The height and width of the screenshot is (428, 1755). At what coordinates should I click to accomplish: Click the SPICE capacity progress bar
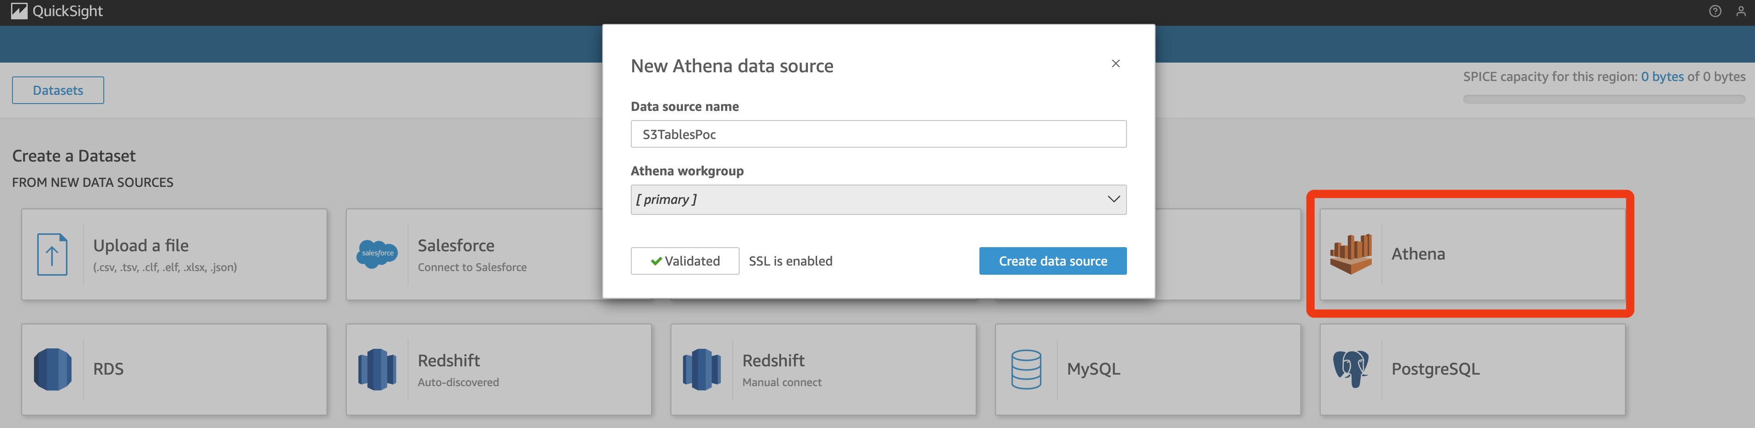(x=1603, y=99)
